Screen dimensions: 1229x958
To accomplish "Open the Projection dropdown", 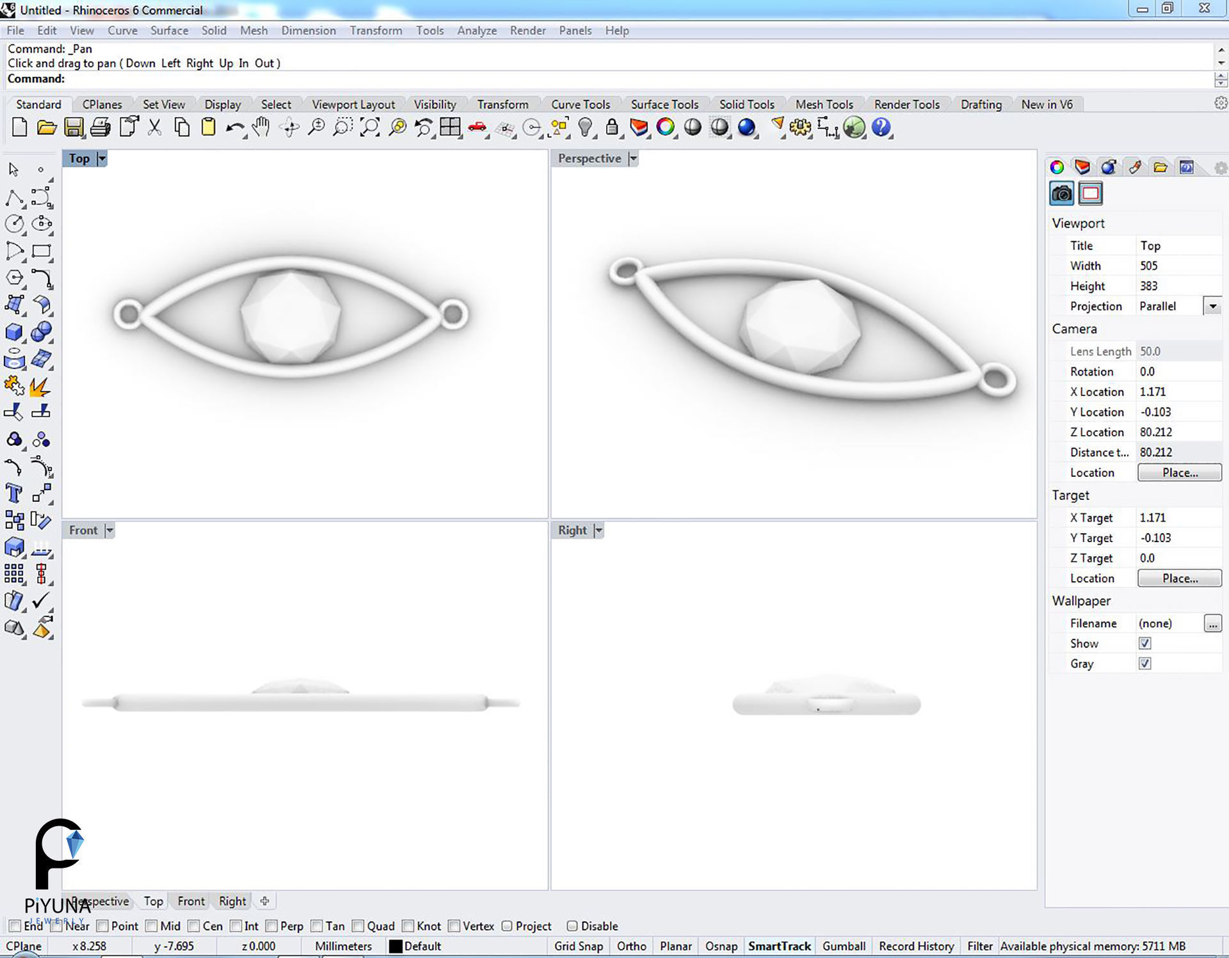I will [1212, 307].
